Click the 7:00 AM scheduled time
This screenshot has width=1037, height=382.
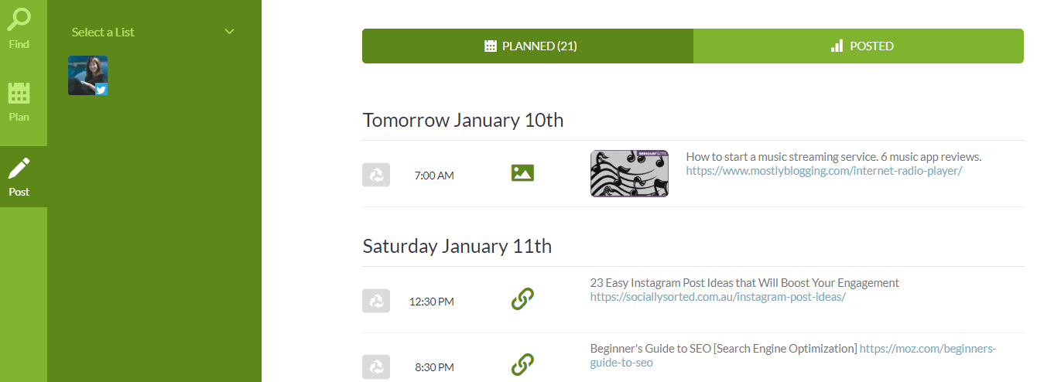pyautogui.click(x=434, y=176)
